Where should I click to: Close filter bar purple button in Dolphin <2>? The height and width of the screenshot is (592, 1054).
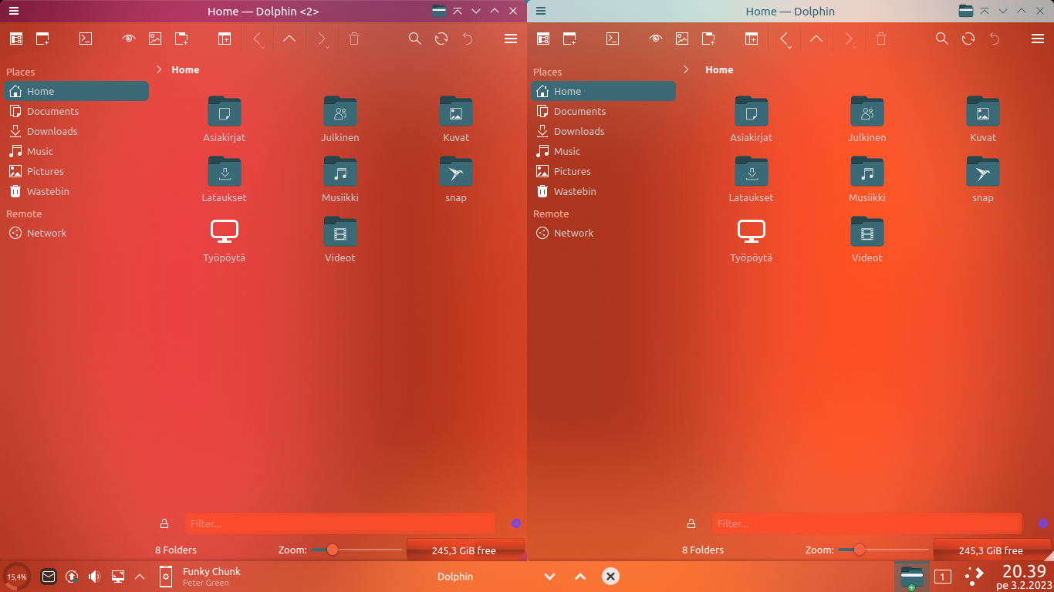pos(516,523)
